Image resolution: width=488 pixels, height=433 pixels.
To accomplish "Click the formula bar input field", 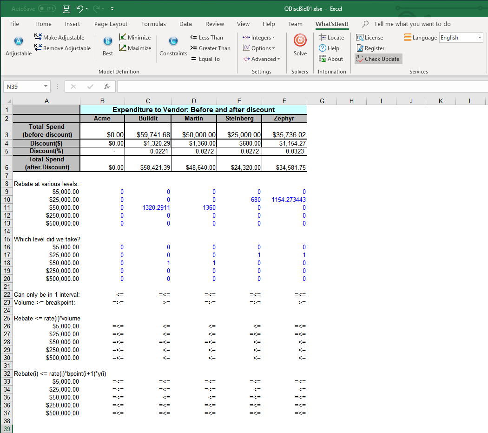I will (x=302, y=87).
